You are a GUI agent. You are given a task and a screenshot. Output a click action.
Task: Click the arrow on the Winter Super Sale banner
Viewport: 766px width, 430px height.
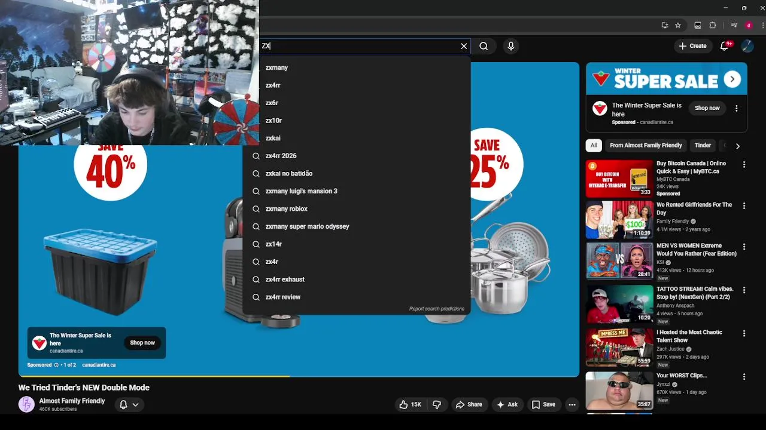(x=732, y=79)
